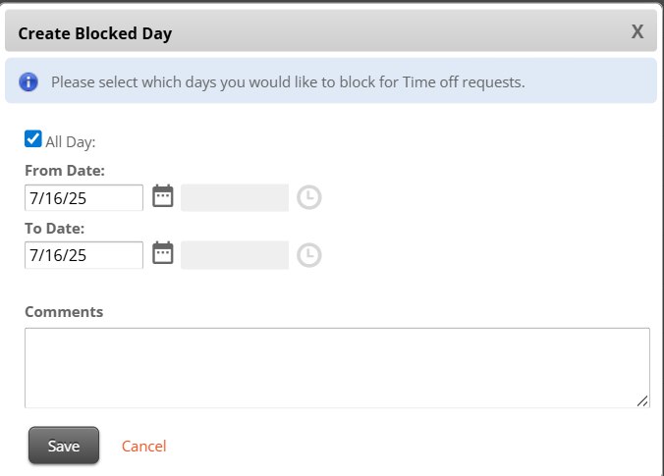This screenshot has height=476, width=664.
Task: Click the All Day label
Action: pyautogui.click(x=70, y=141)
